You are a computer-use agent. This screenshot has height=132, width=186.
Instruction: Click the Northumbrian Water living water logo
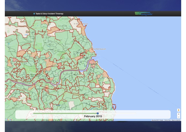144,14
